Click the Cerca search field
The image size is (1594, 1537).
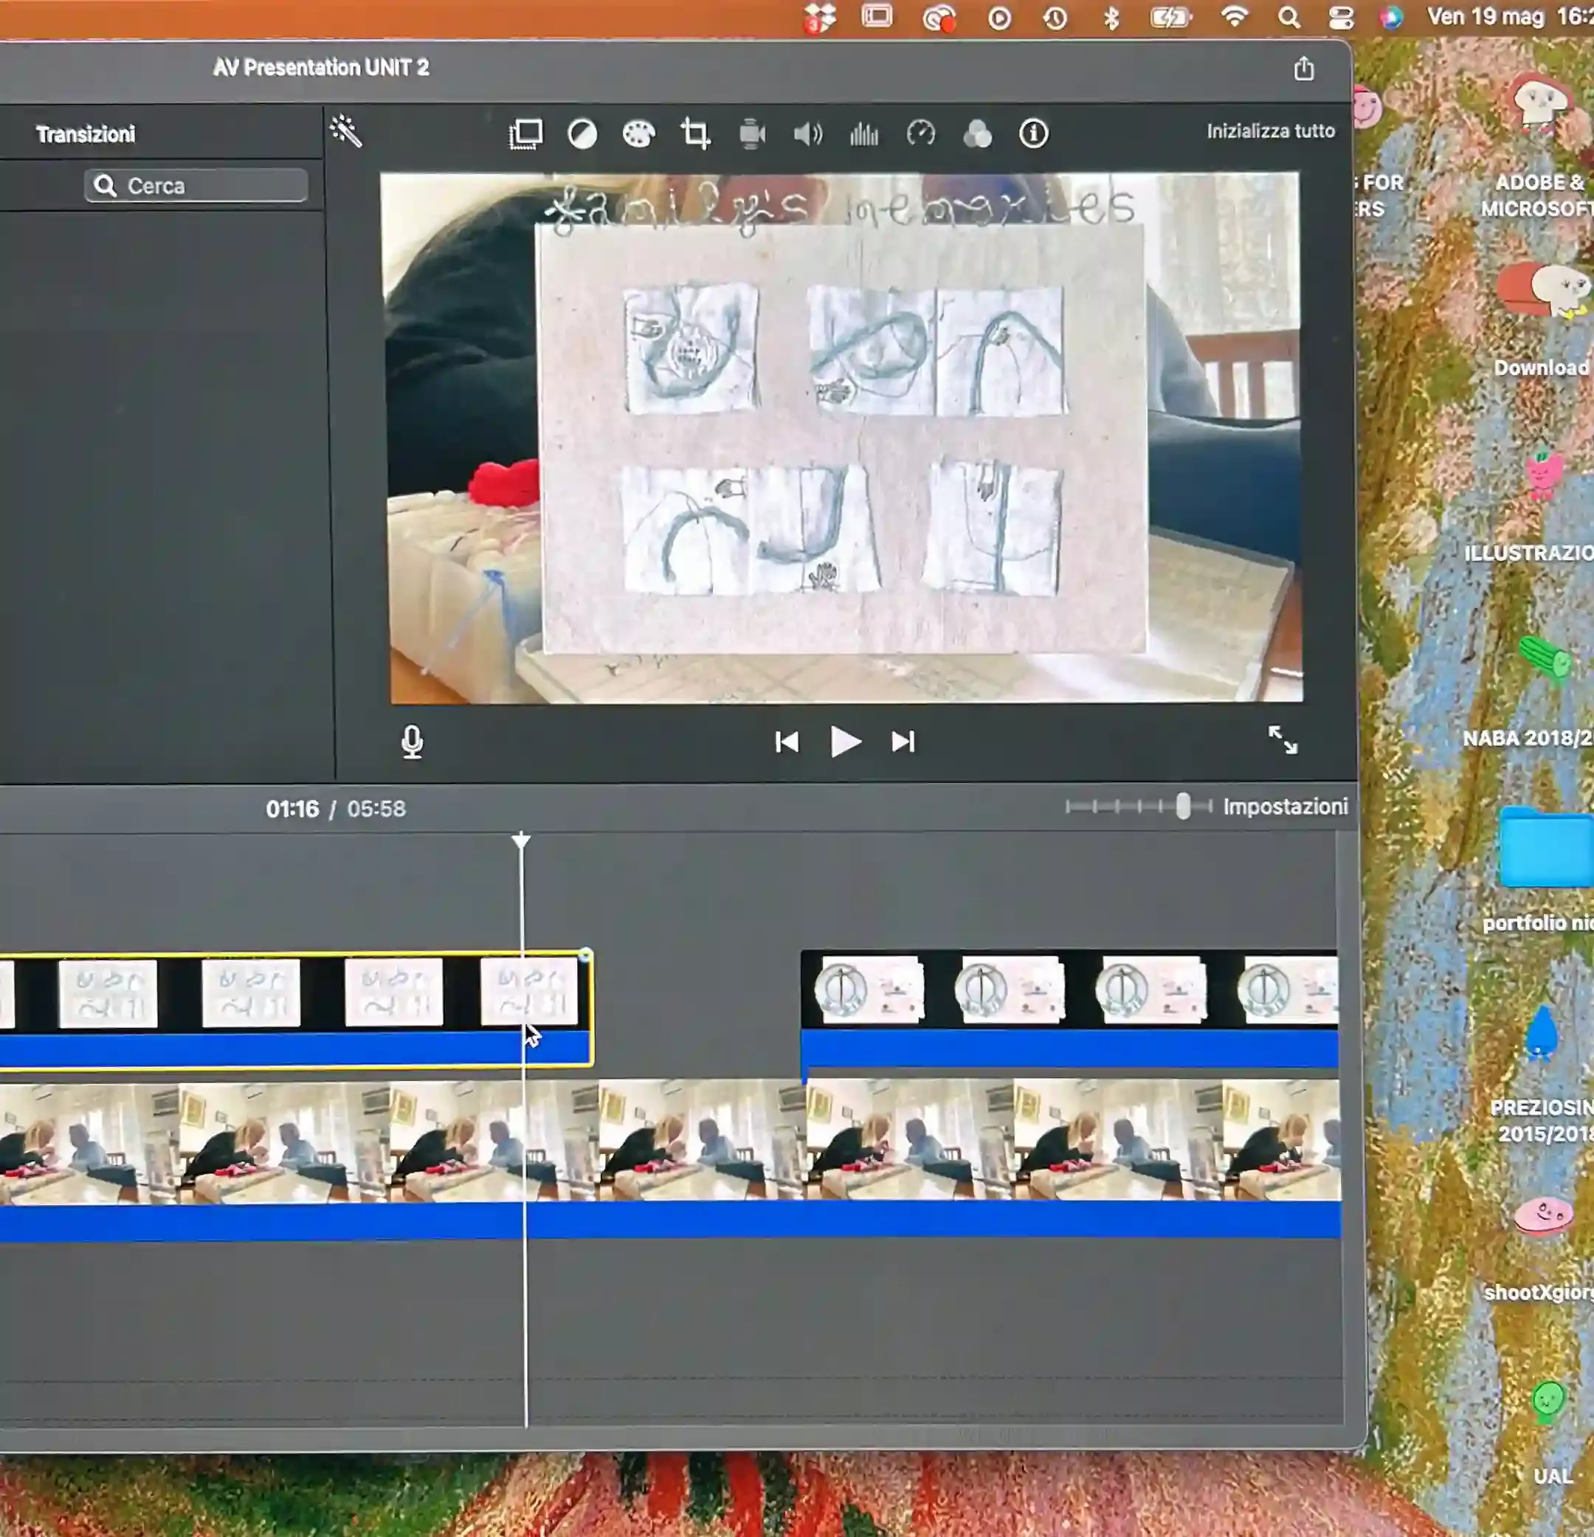[x=196, y=186]
